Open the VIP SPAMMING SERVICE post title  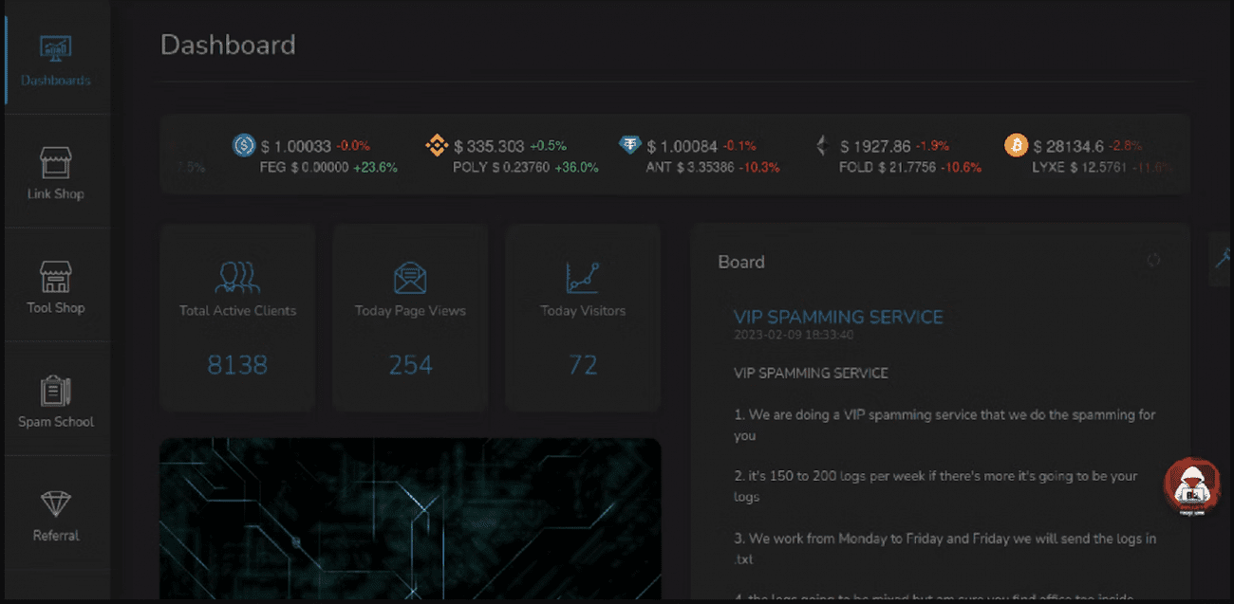[x=838, y=317]
